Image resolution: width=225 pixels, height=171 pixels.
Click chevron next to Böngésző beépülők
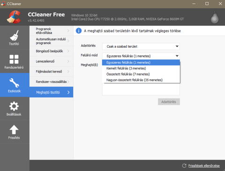(x=68, y=51)
